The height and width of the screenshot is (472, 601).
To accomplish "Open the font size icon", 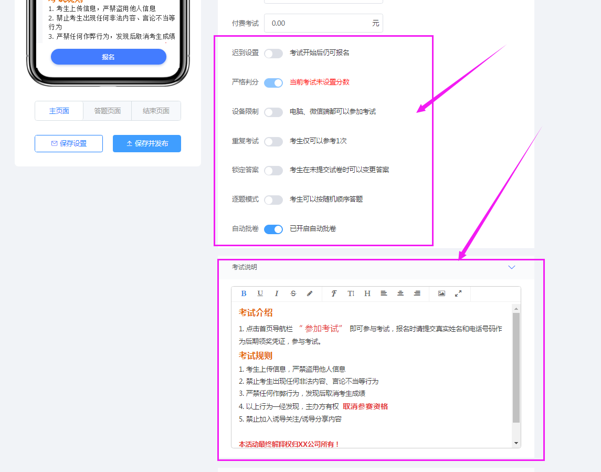I will (351, 293).
